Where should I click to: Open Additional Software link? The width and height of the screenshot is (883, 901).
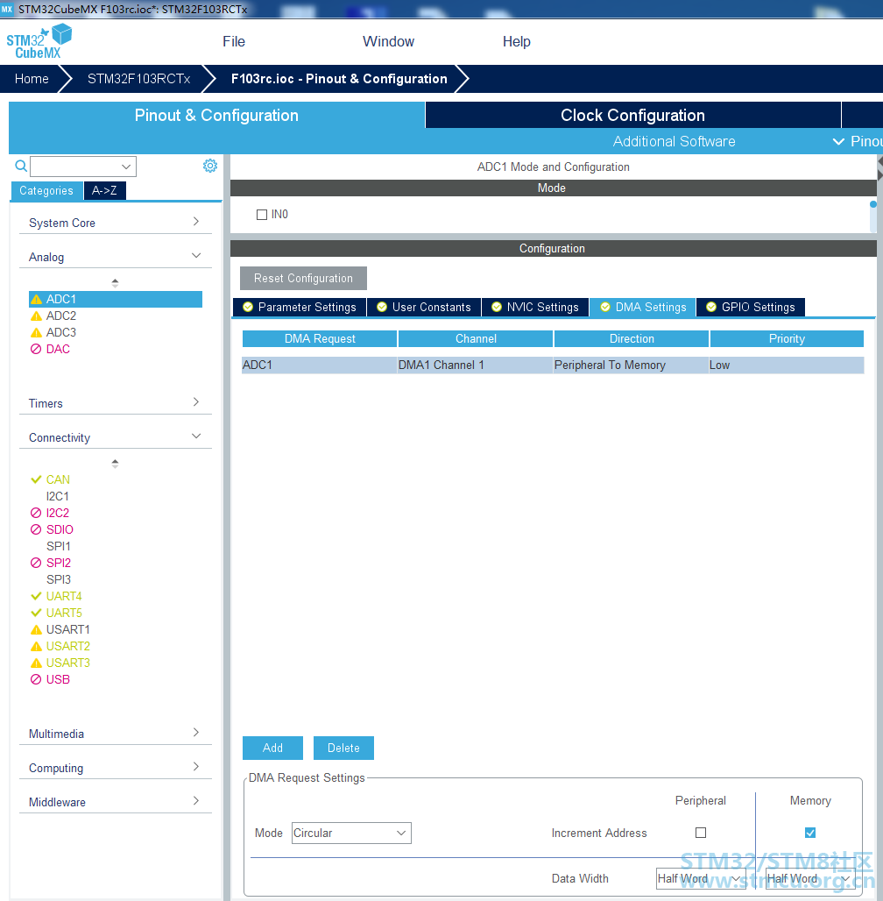[x=674, y=141]
